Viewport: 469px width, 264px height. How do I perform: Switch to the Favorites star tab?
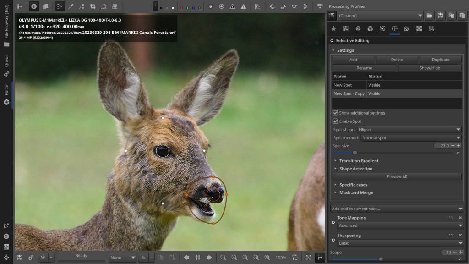[333, 28]
